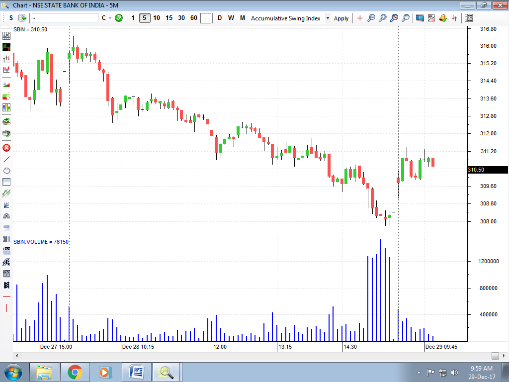Open the C dropdown arrow

110,18
